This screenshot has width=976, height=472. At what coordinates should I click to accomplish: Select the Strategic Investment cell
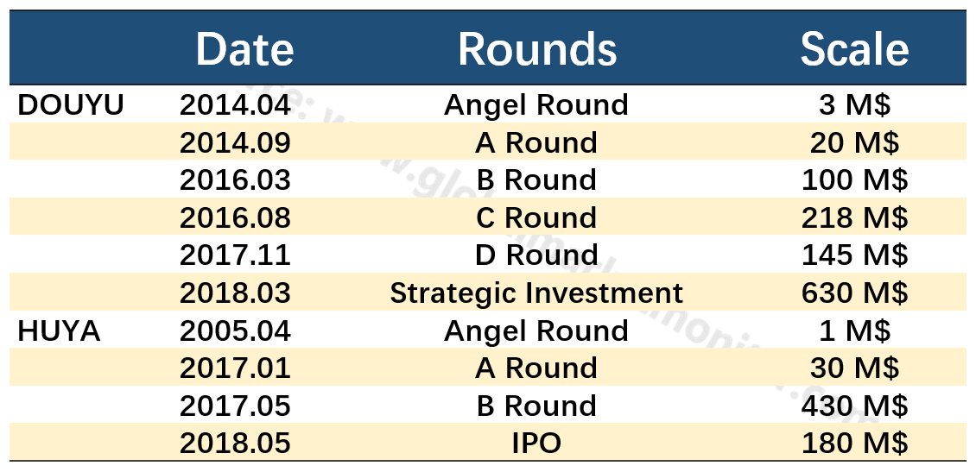tap(536, 293)
